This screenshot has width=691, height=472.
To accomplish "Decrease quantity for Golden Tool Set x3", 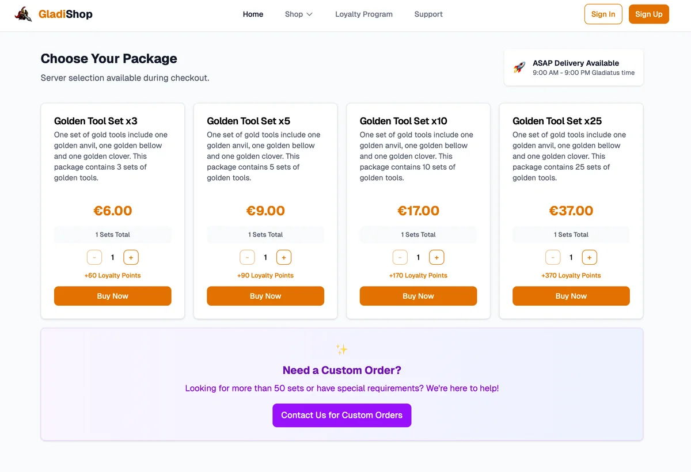I will [x=94, y=257].
